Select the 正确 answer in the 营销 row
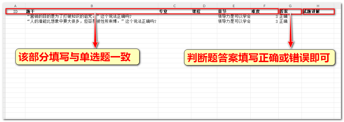Screen dimensions: 344x122 290,16
